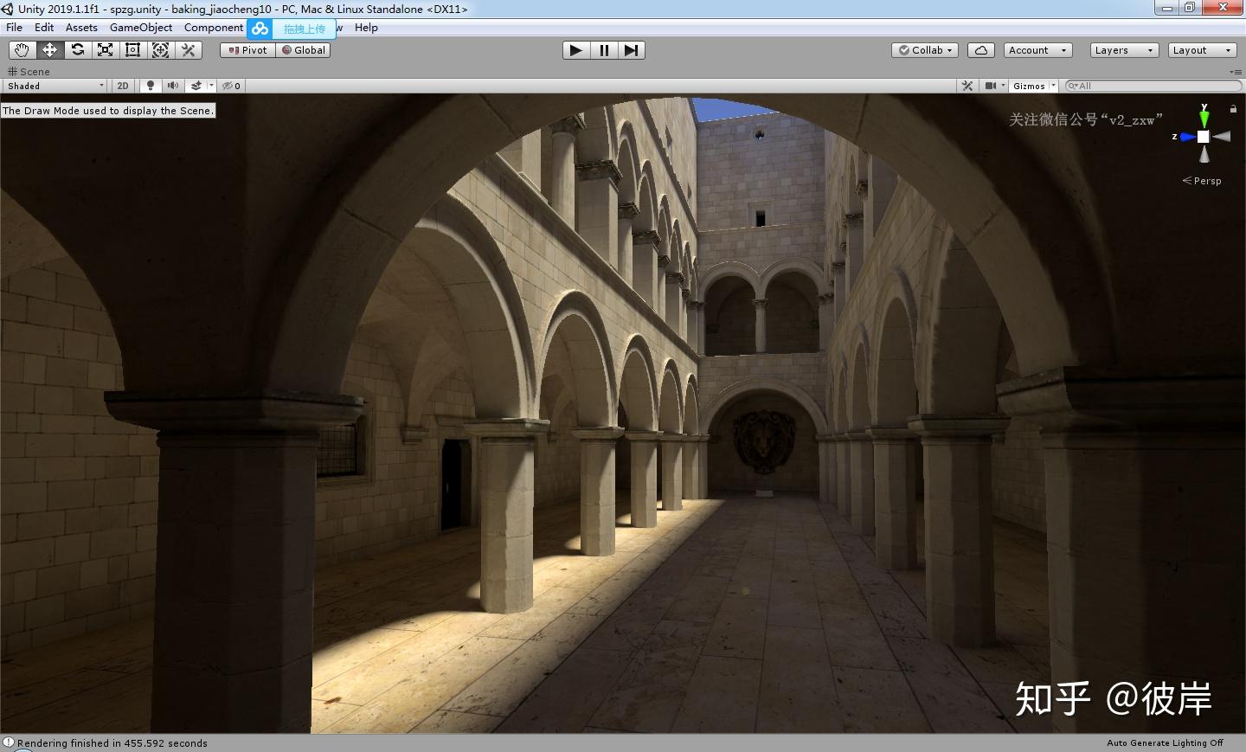Open the Layers dropdown
Screen dimensions: 1246x752
point(1124,50)
